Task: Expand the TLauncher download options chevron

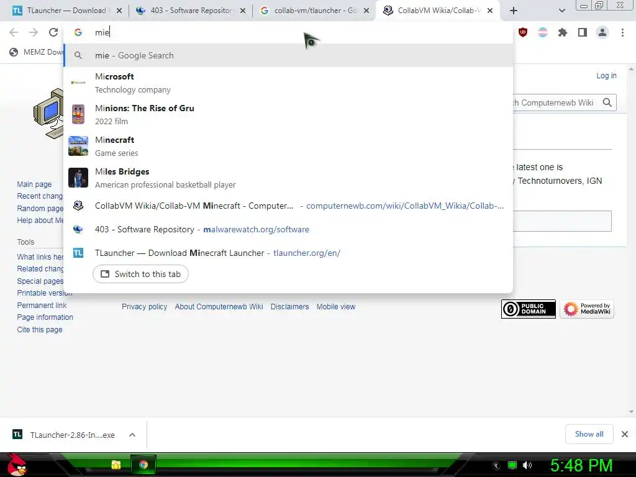Action: 132,435
